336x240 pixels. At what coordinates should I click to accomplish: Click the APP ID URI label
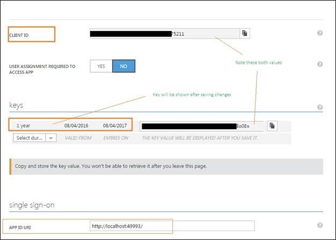click(x=20, y=228)
